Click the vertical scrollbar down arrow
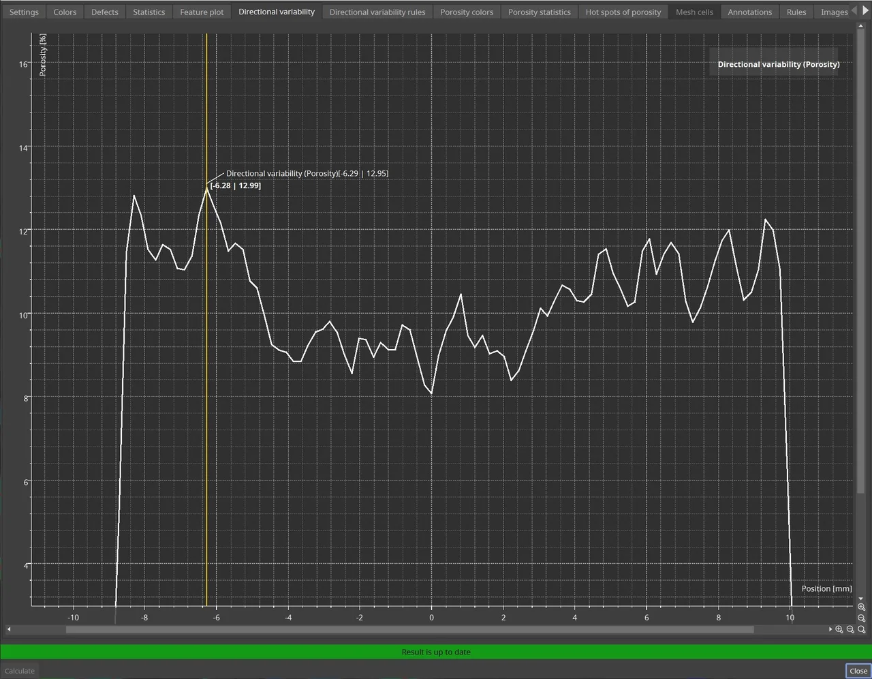Image resolution: width=872 pixels, height=679 pixels. 861,599
